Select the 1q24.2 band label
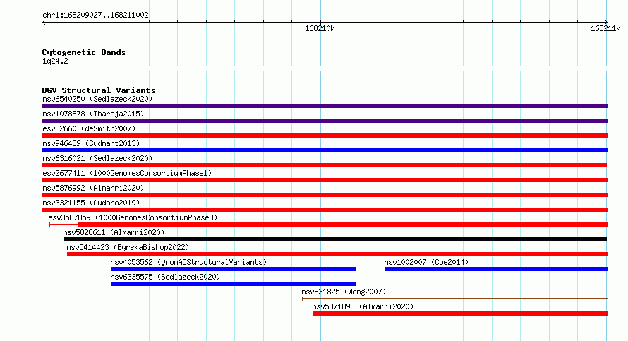Image resolution: width=628 pixels, height=341 pixels. 55,61
